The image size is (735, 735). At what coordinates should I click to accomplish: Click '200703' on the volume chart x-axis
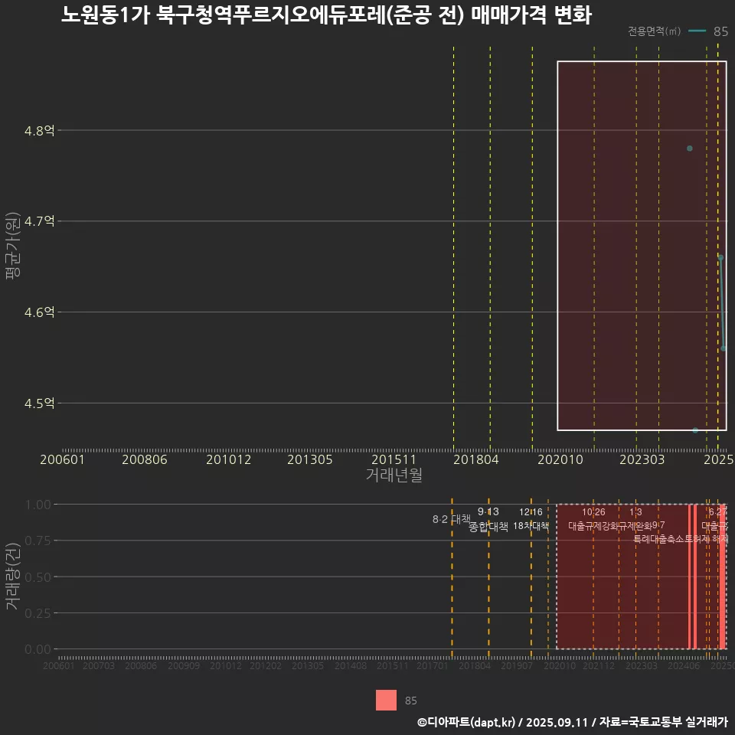pos(99,665)
